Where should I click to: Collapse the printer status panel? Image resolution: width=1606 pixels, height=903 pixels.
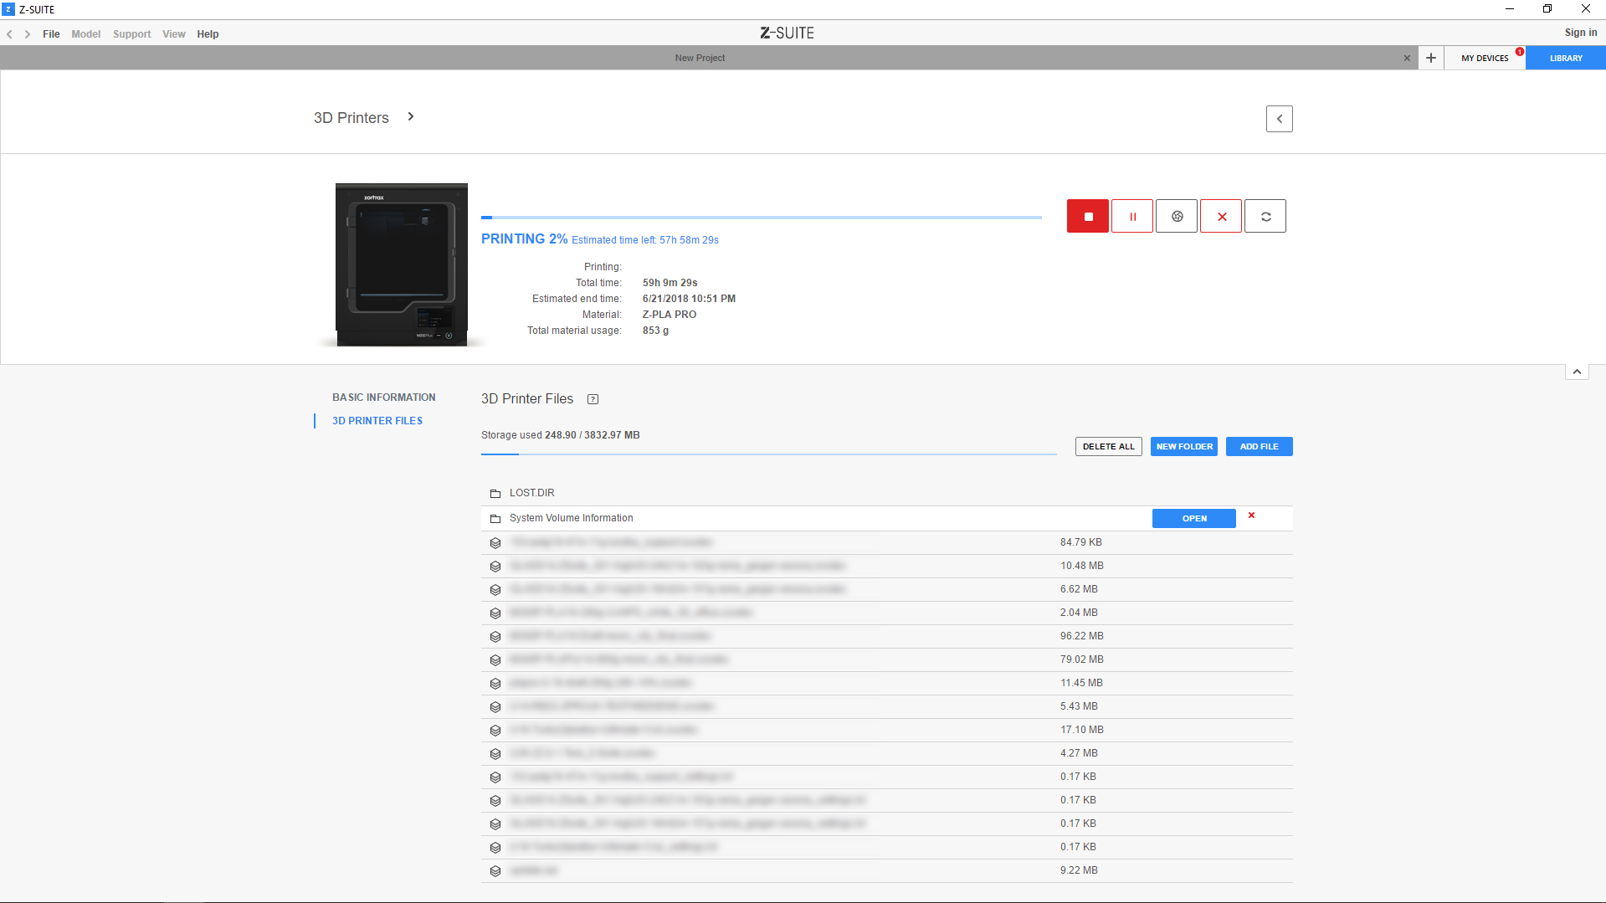tap(1576, 372)
